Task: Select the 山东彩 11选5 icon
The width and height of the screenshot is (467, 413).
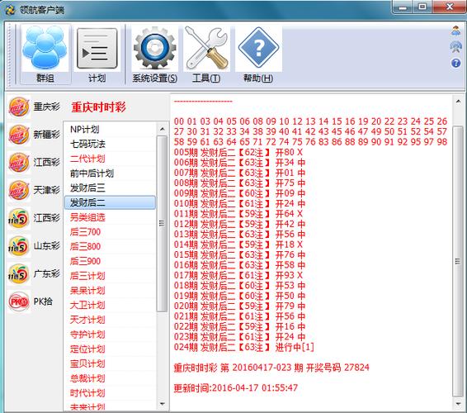Action: 19,246
